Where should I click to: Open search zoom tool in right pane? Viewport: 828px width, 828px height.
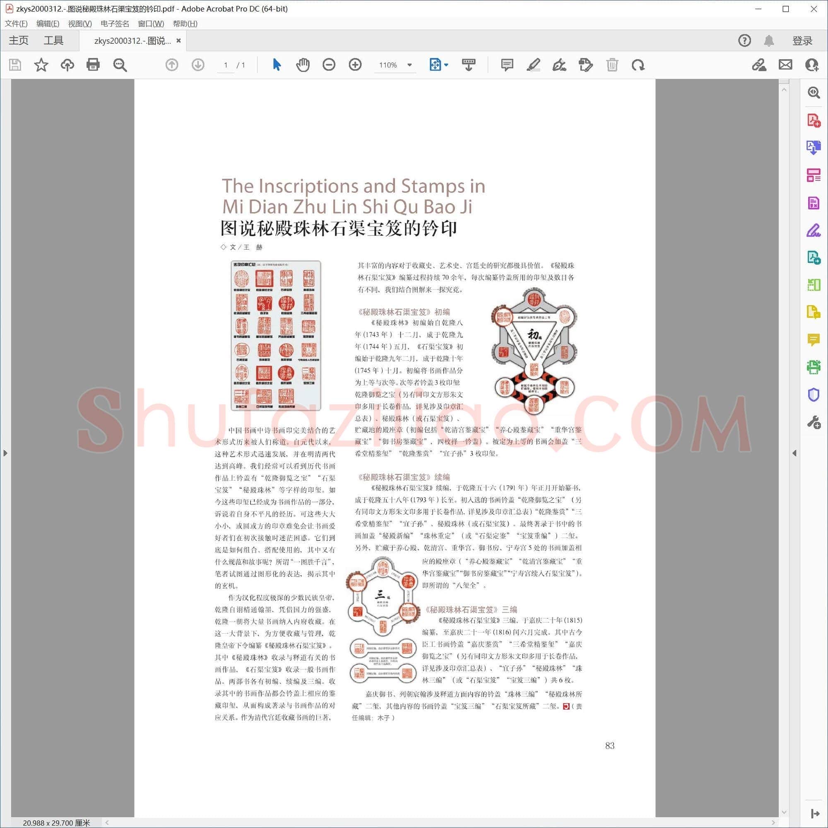(x=814, y=93)
